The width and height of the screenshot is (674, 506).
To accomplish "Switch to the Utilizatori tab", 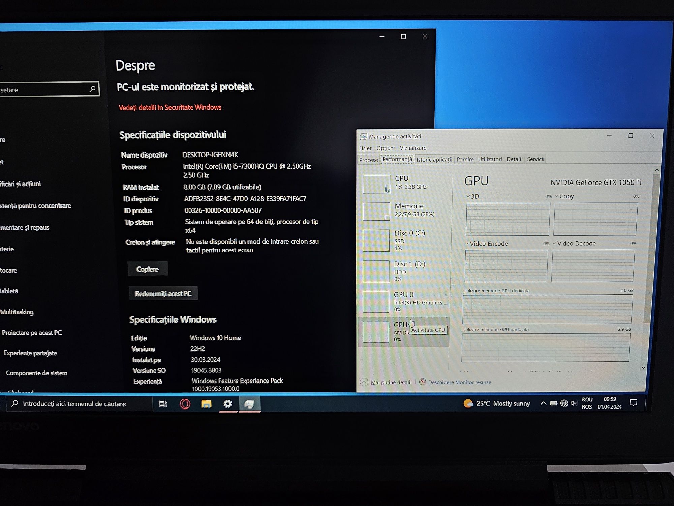I will click(490, 159).
